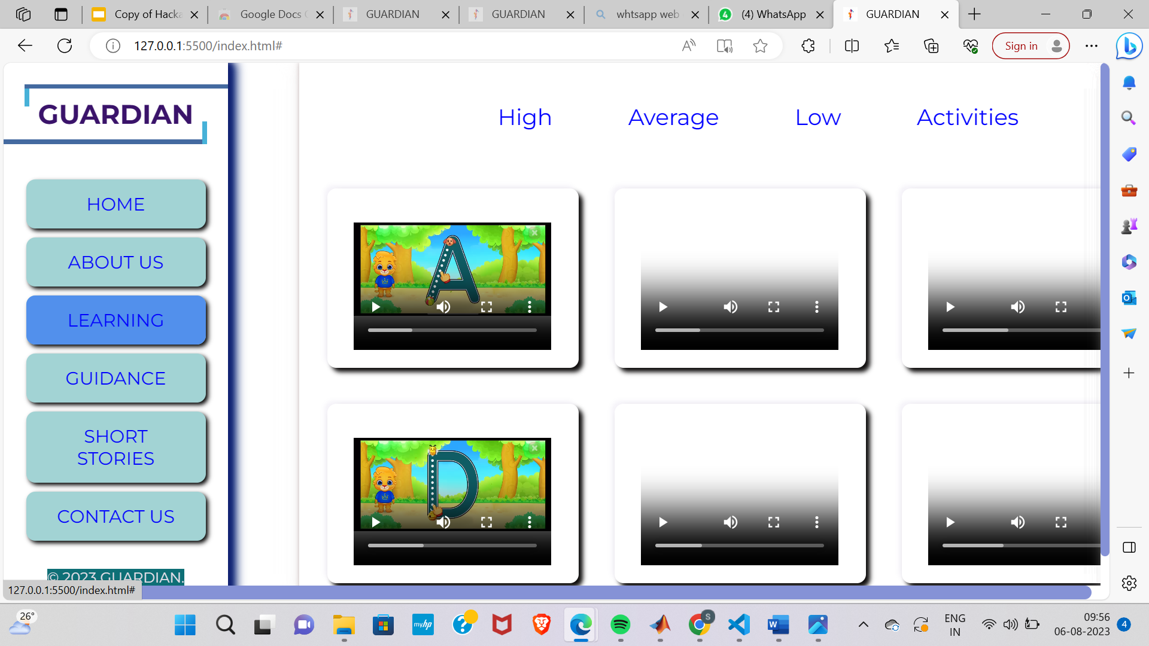This screenshot has height=646, width=1149.
Task: Open the Activities menu item
Action: click(x=967, y=117)
